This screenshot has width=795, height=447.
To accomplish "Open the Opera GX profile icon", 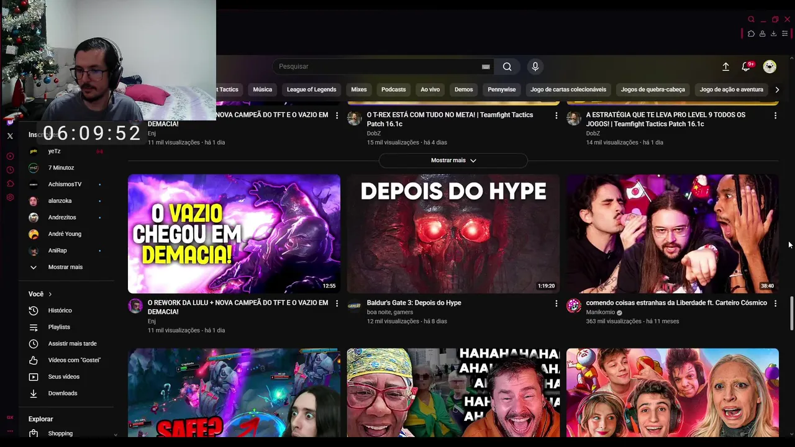I will click(x=762, y=34).
